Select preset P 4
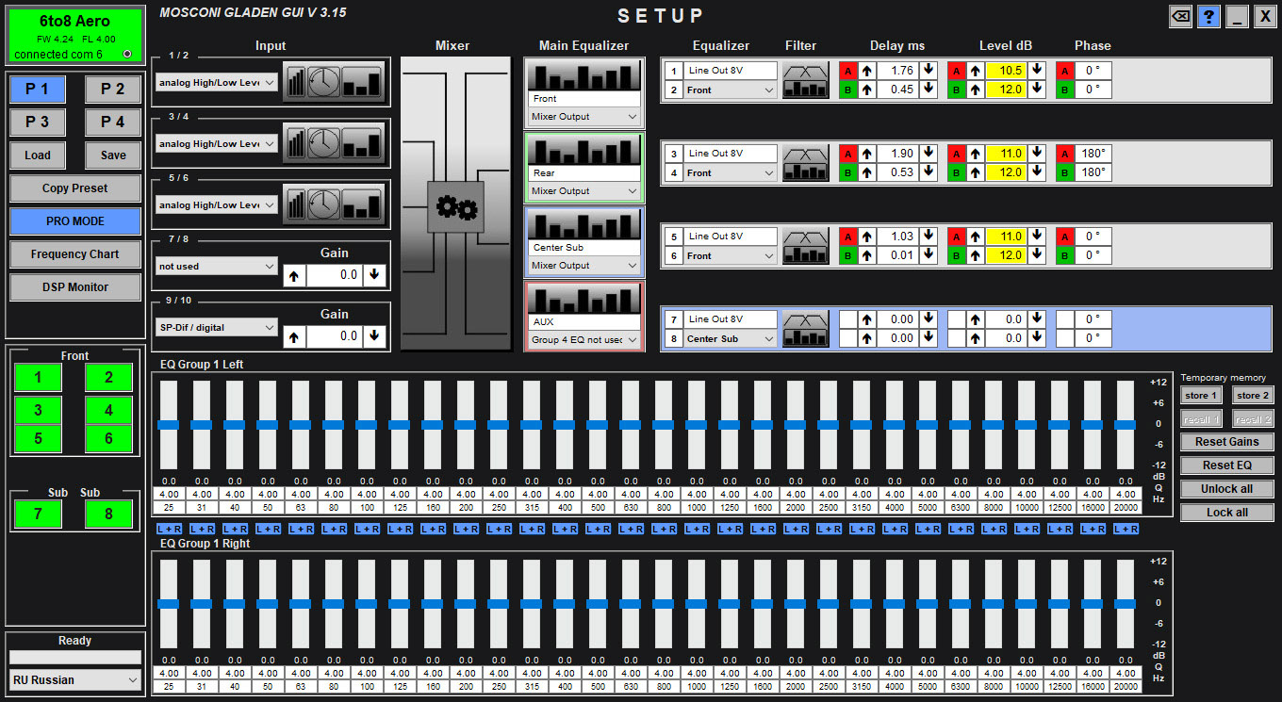1282x702 pixels. click(113, 122)
